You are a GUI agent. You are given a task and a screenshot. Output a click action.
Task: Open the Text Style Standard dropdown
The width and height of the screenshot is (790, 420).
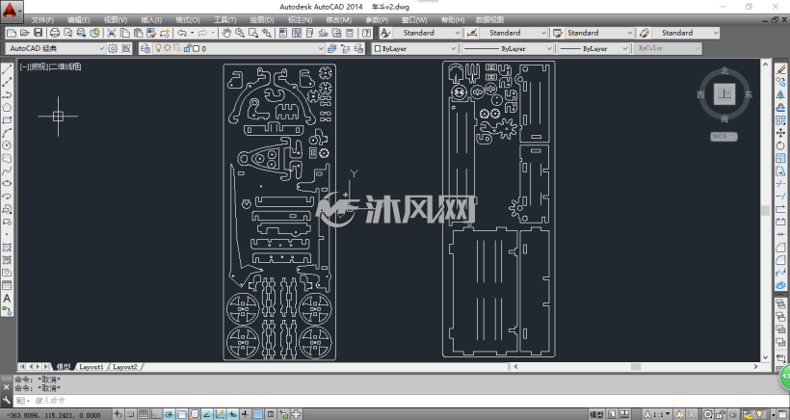[426, 33]
